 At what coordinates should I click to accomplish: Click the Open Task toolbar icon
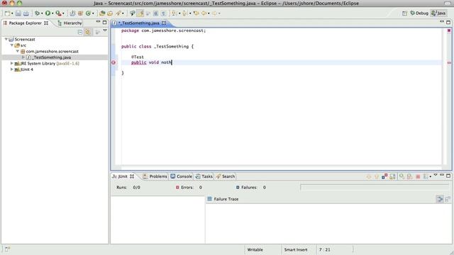(x=110, y=13)
